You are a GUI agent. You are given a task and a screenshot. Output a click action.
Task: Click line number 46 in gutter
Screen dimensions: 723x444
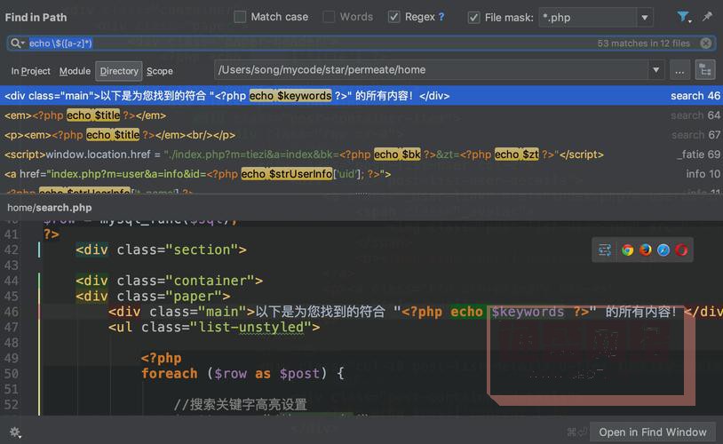point(12,312)
